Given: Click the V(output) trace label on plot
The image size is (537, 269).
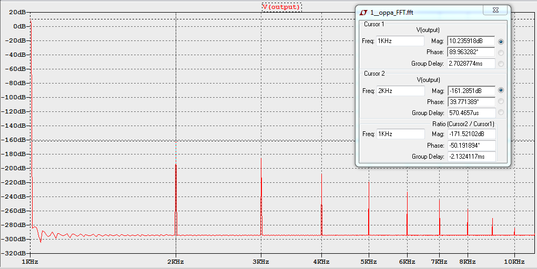Looking at the screenshot, I should 281,7.
